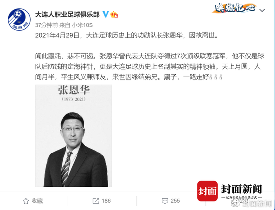The image size is (275, 210).
Task: View the 255 comments
Action: pos(175,201)
